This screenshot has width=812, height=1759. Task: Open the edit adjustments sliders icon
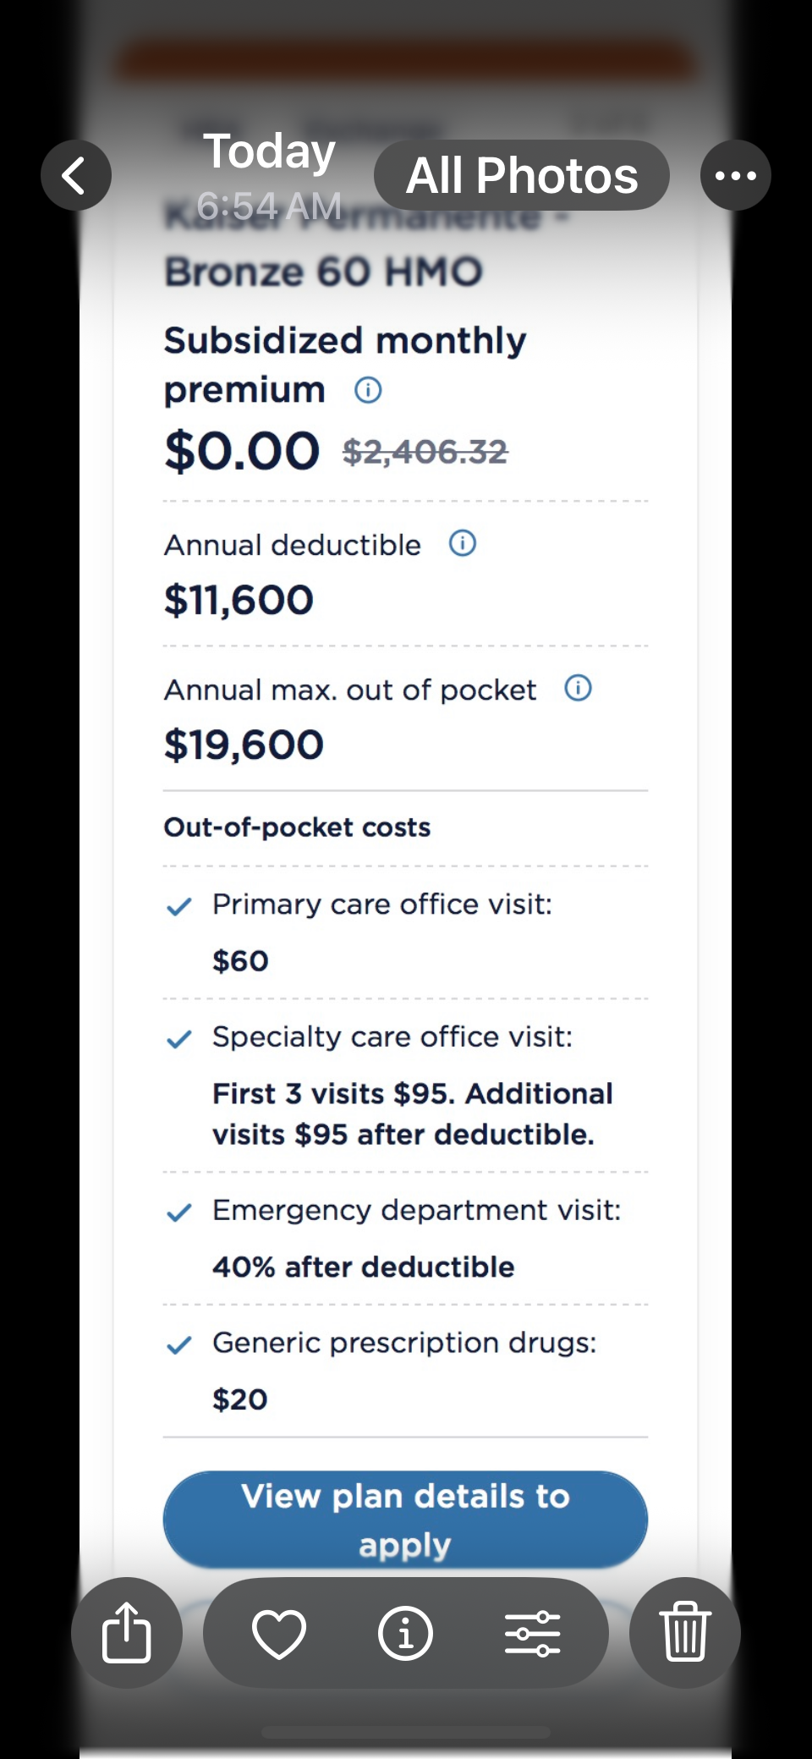click(x=532, y=1633)
